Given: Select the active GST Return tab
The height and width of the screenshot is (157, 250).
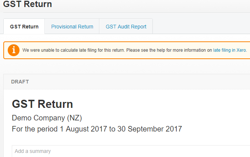Looking at the screenshot, I should tap(24, 27).
